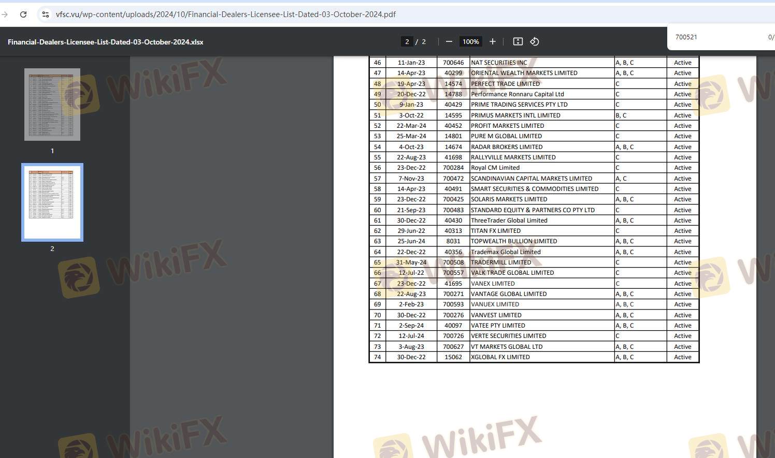
Task: Click the browser reload button
Action: pyautogui.click(x=23, y=14)
